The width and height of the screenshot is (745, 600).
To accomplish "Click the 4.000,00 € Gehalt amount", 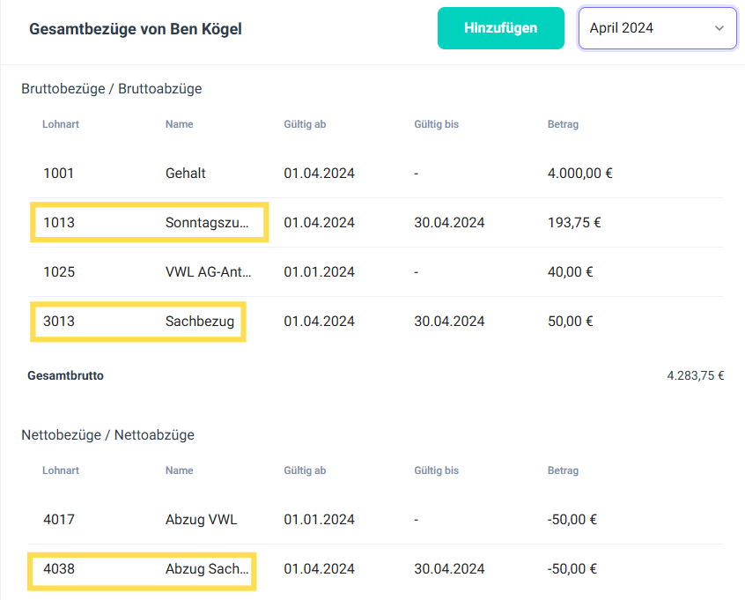I will tap(579, 173).
